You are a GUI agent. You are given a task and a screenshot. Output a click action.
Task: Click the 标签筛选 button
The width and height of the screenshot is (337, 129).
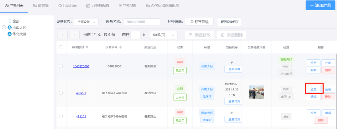coord(199,22)
